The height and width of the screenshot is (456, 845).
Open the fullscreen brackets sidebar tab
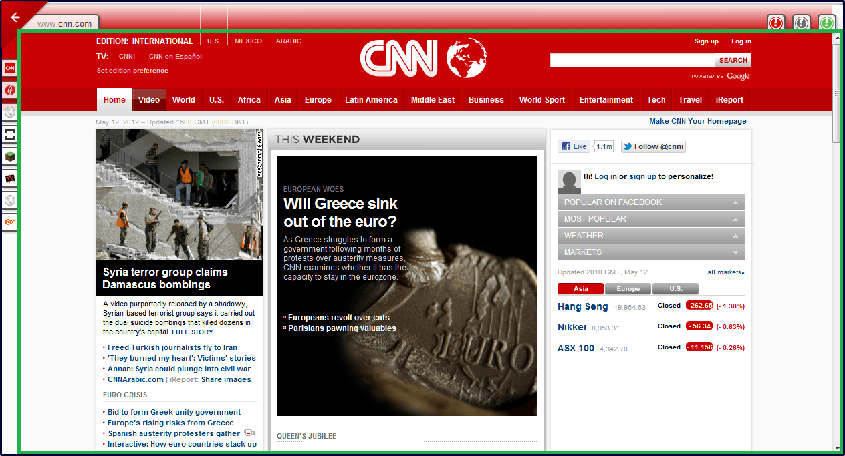pyautogui.click(x=10, y=134)
